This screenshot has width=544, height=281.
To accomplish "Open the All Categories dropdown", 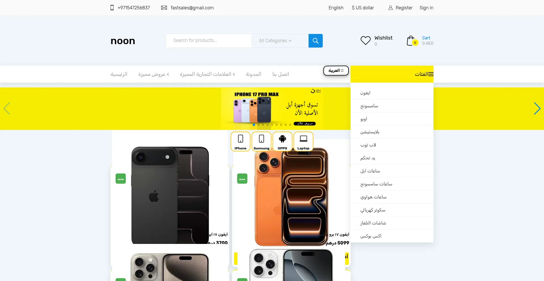I will click(275, 41).
